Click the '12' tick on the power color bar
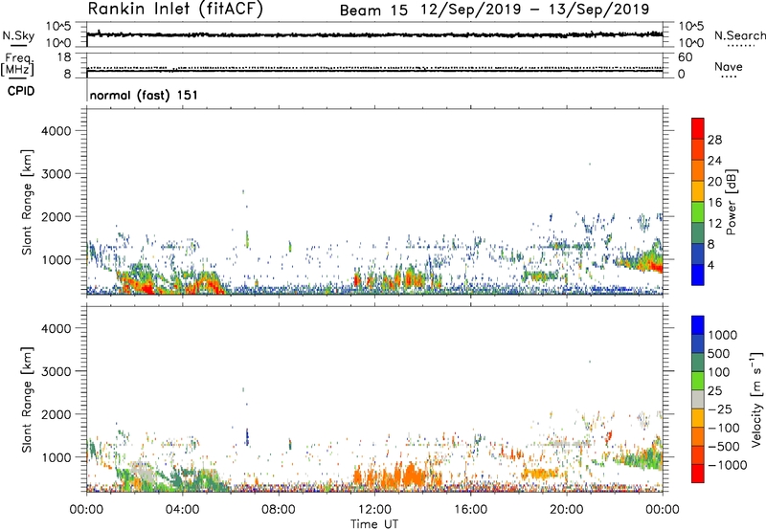 pyautogui.click(x=714, y=224)
